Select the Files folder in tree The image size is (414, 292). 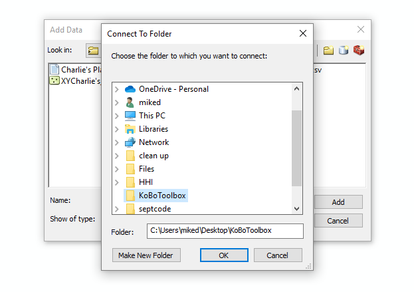coord(146,169)
